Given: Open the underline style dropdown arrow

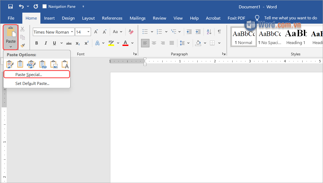Looking at the screenshot, I should 61,43.
